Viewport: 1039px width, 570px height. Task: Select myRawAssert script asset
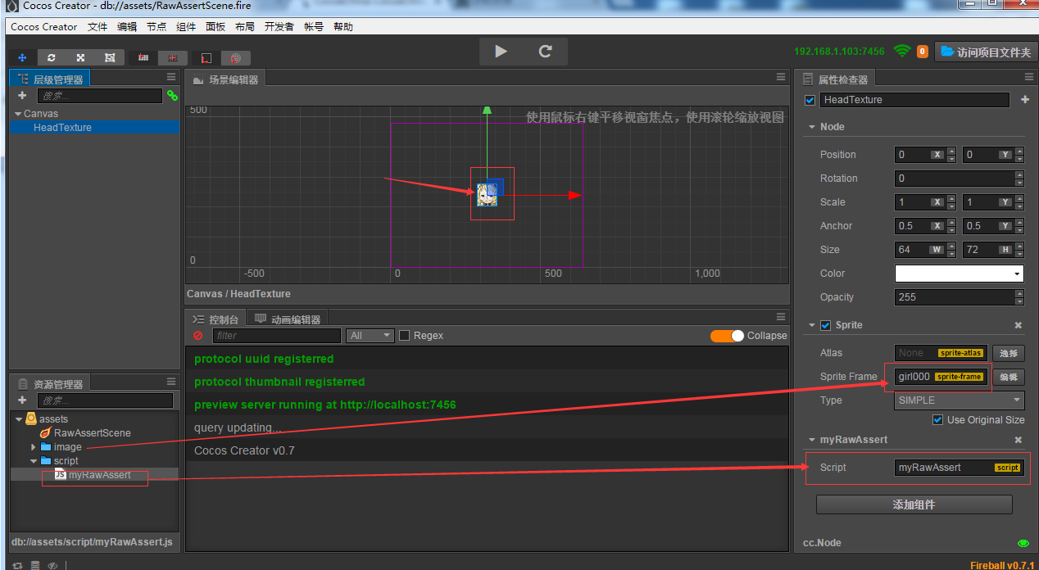(99, 475)
